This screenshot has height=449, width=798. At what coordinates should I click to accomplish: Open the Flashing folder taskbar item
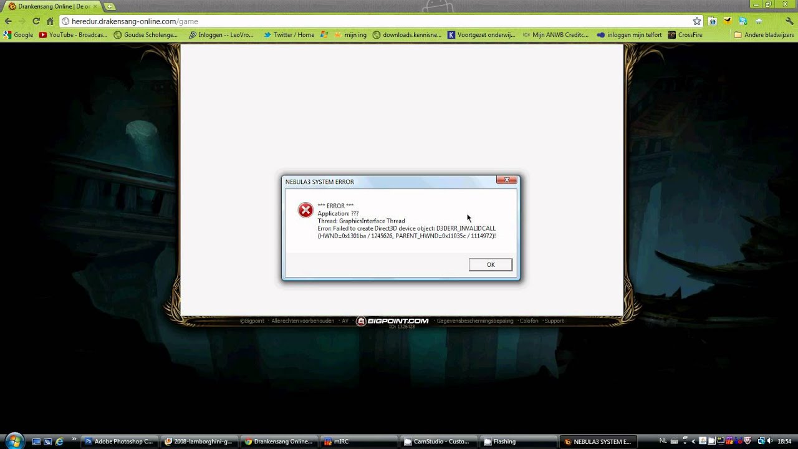pyautogui.click(x=517, y=442)
